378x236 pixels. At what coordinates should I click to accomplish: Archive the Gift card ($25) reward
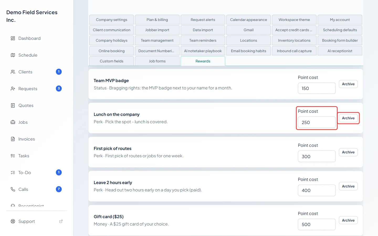[348, 221]
